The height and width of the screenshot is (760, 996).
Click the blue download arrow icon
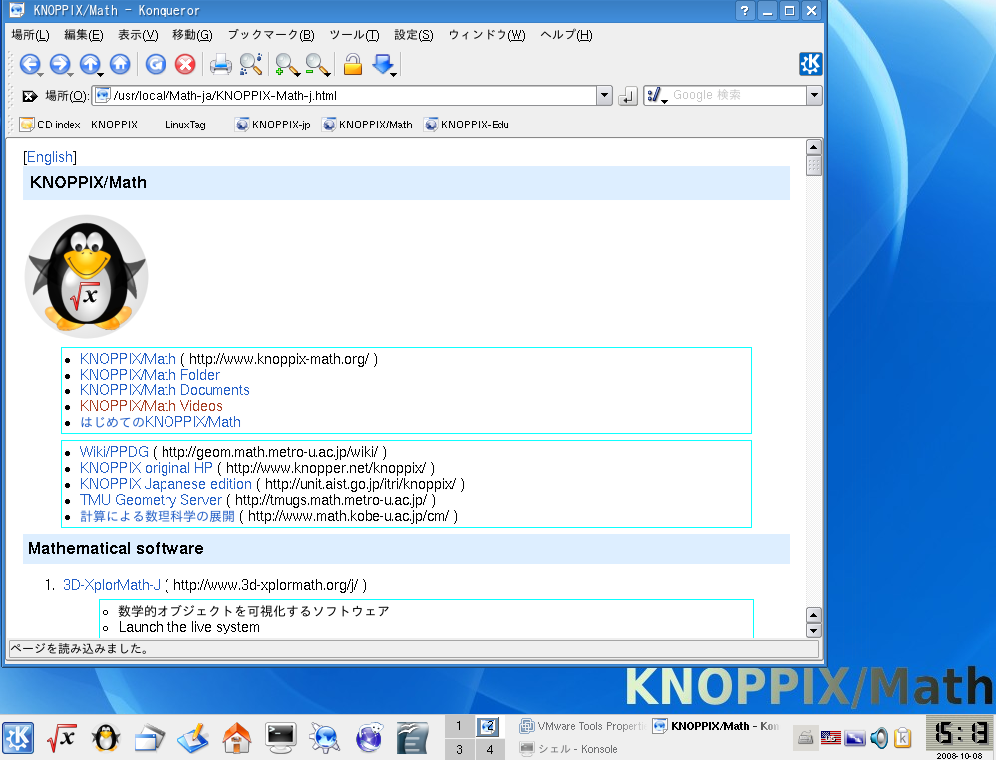[383, 64]
